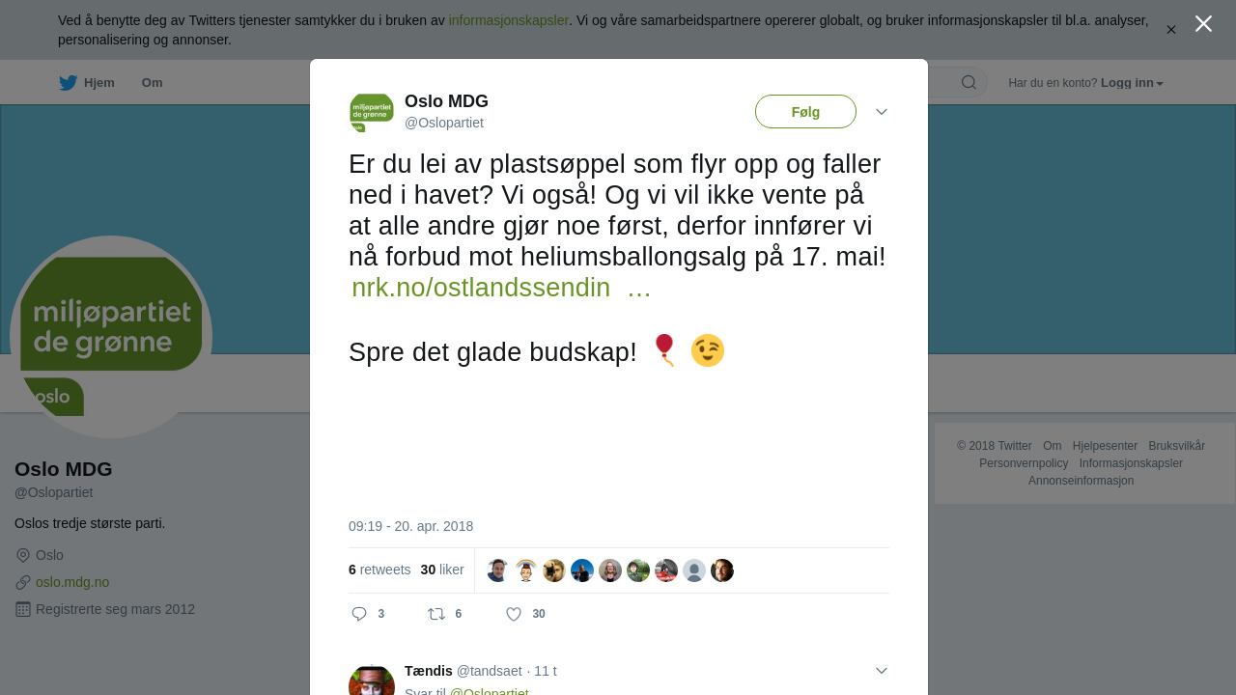Expand options chevron on Tændis reply

(882, 671)
